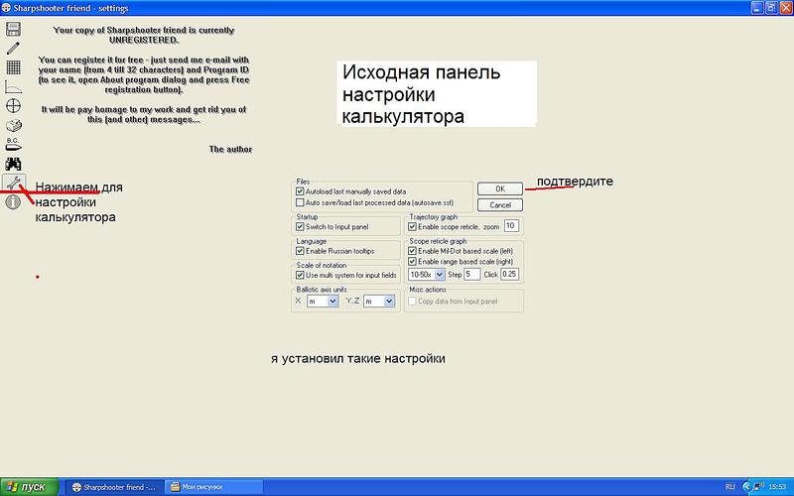Click the Step value field

click(x=471, y=275)
